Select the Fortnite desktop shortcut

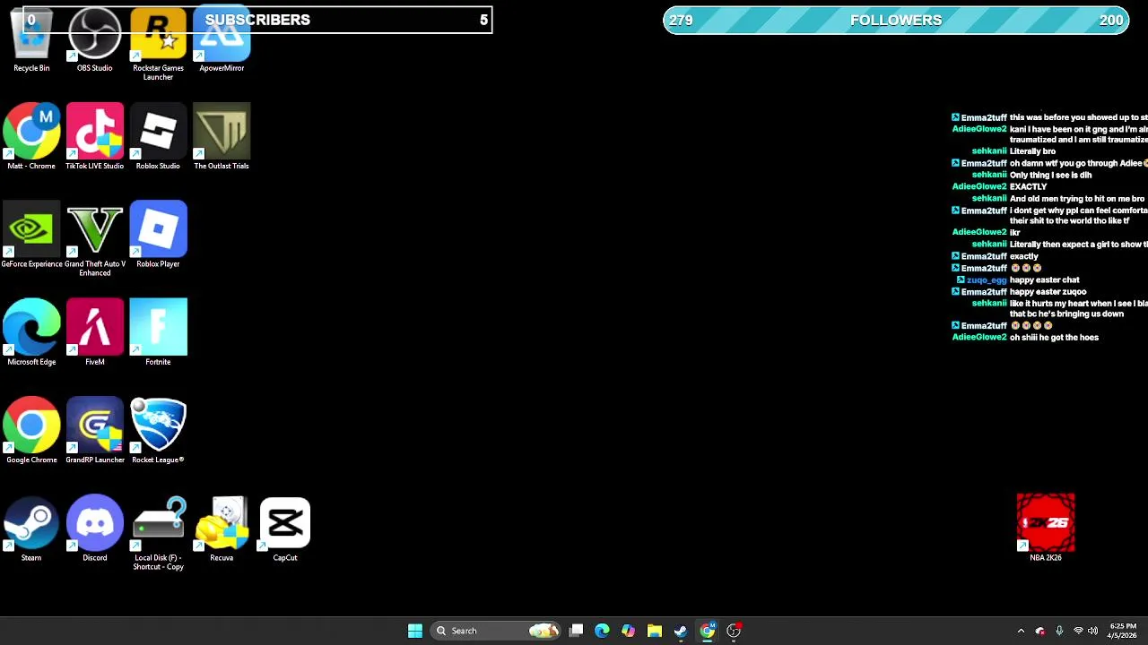click(x=158, y=332)
